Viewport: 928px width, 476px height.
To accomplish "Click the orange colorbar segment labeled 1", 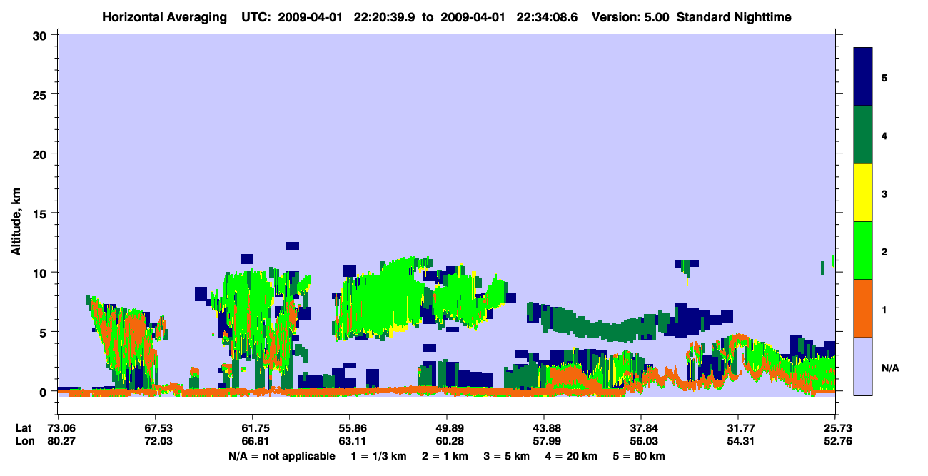I will [863, 308].
